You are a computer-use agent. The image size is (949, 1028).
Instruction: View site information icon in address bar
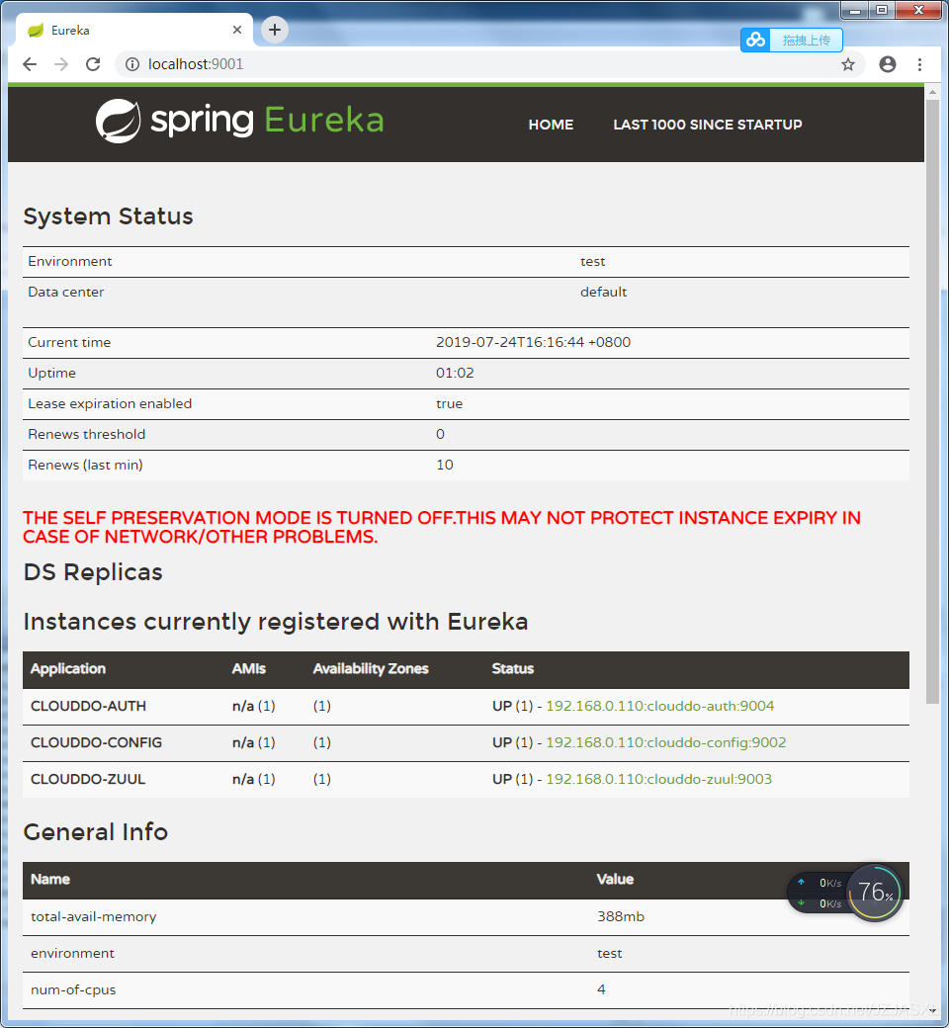tap(132, 64)
